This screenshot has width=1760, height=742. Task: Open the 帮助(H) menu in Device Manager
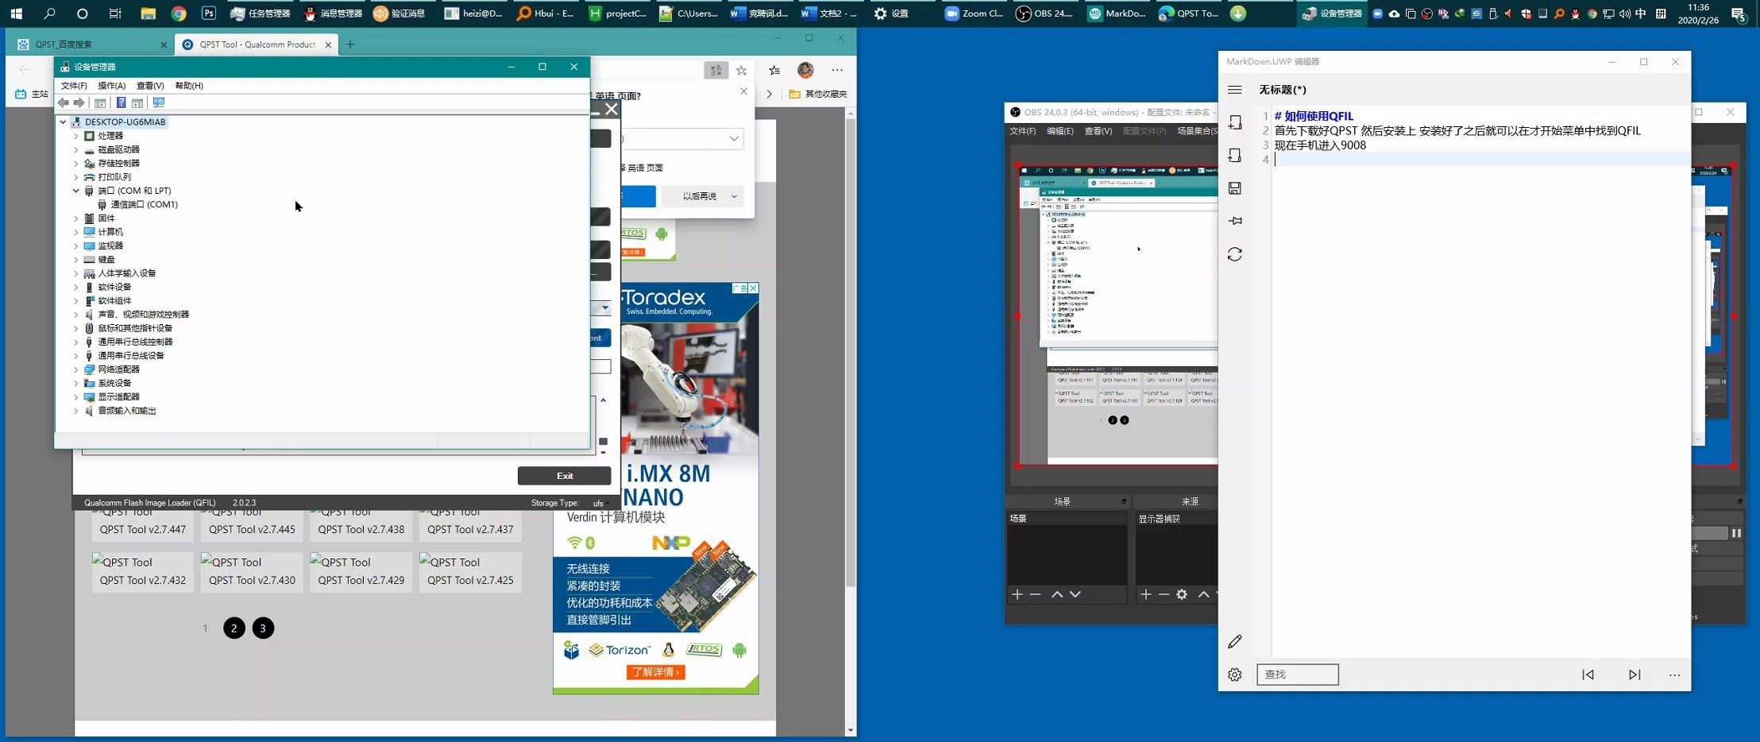189,85
